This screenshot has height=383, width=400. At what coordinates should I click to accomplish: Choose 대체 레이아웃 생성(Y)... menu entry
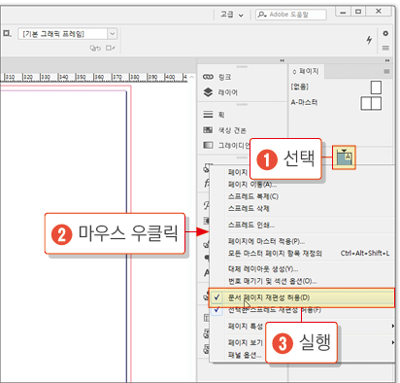(263, 269)
